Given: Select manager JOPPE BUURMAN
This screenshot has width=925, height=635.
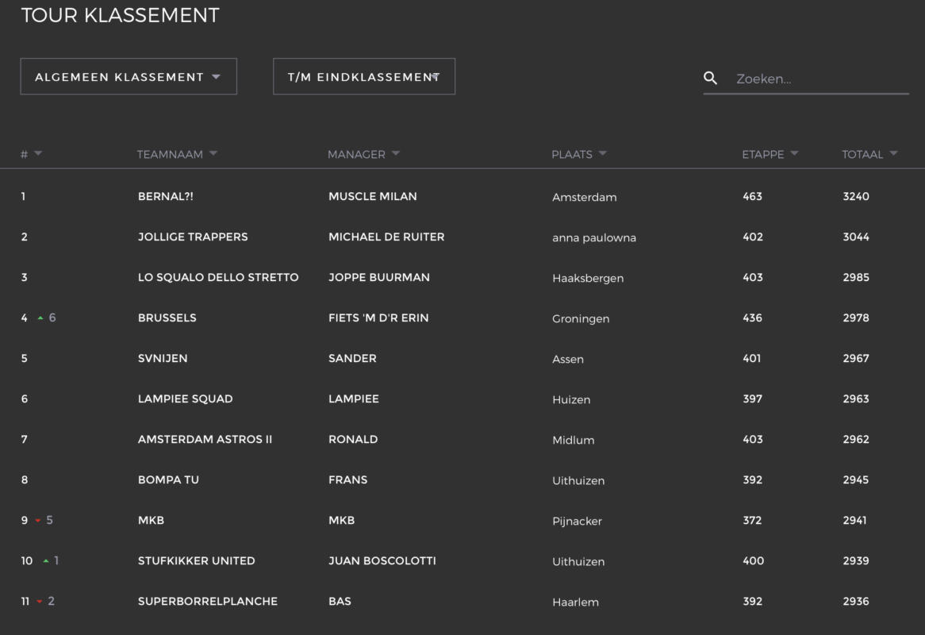Looking at the screenshot, I should [379, 277].
